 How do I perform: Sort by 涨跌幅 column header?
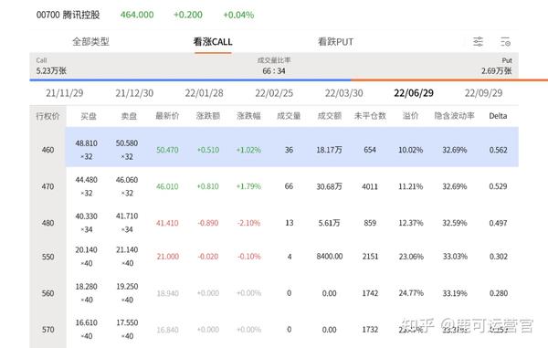tap(248, 116)
